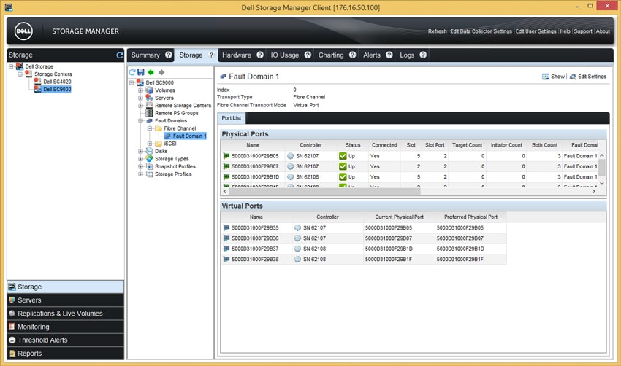This screenshot has width=621, height=366.
Task: Open help for the Logs tab
Action: (423, 55)
